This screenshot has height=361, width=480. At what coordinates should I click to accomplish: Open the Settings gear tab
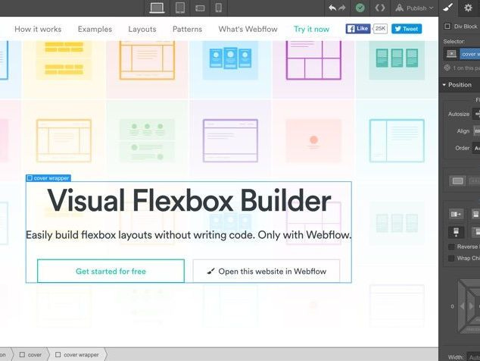(468, 8)
